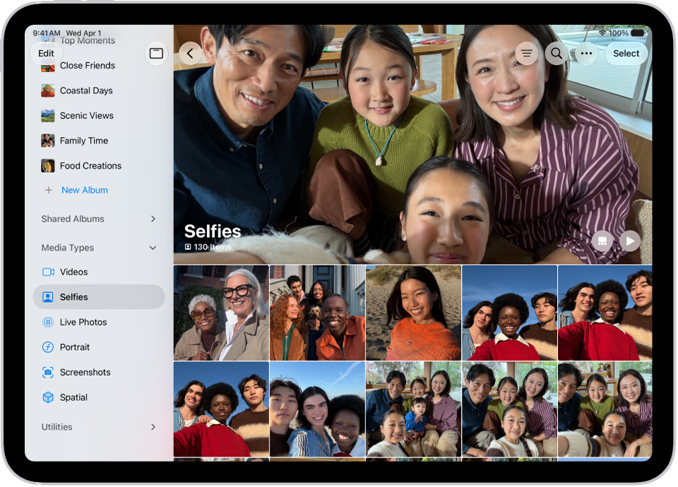Click the Spatial label in sidebar
The height and width of the screenshot is (487, 678).
73,397
